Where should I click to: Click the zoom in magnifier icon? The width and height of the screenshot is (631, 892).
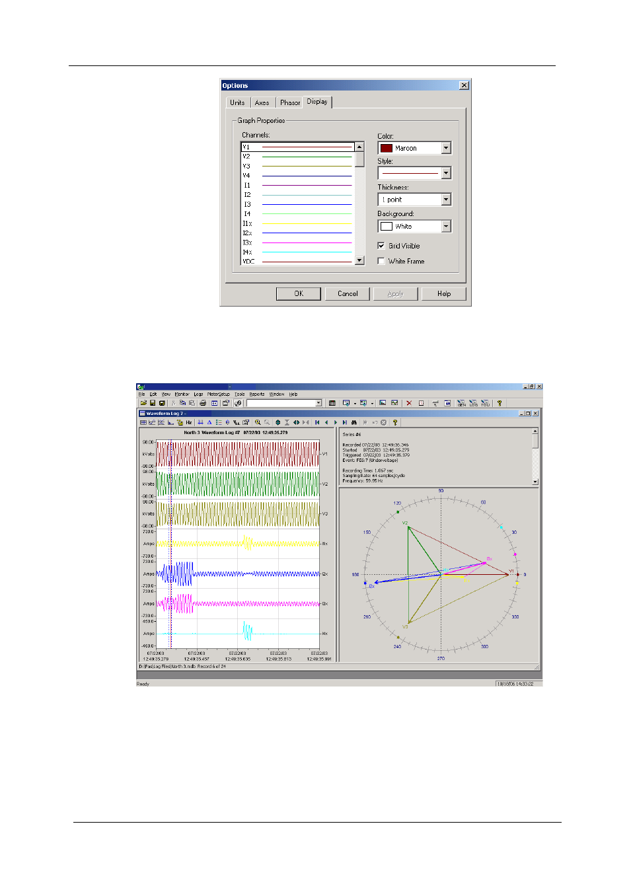pyautogui.click(x=258, y=422)
